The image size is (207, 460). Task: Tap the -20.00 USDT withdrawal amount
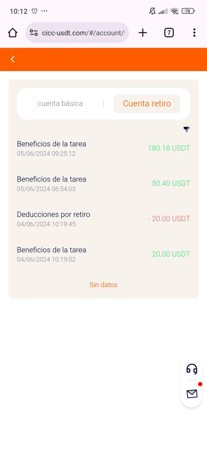click(169, 219)
